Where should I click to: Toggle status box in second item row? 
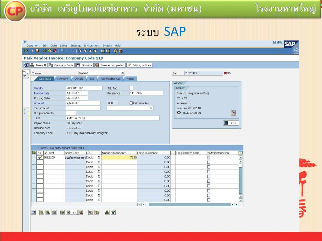coord(40,162)
